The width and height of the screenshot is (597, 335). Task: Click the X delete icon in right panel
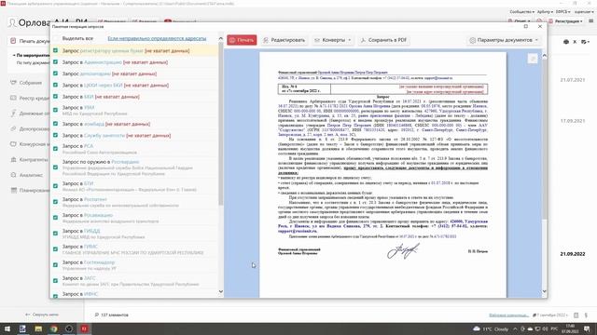click(x=575, y=42)
